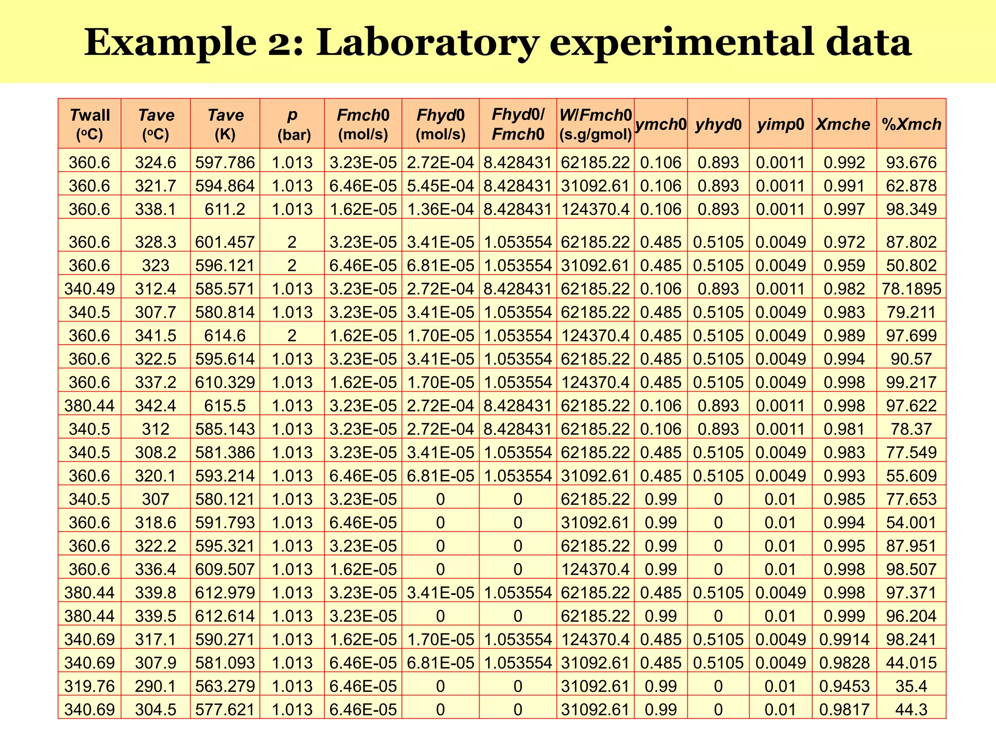Select the last-row cell 44.3
The image size is (996, 747).
[911, 709]
